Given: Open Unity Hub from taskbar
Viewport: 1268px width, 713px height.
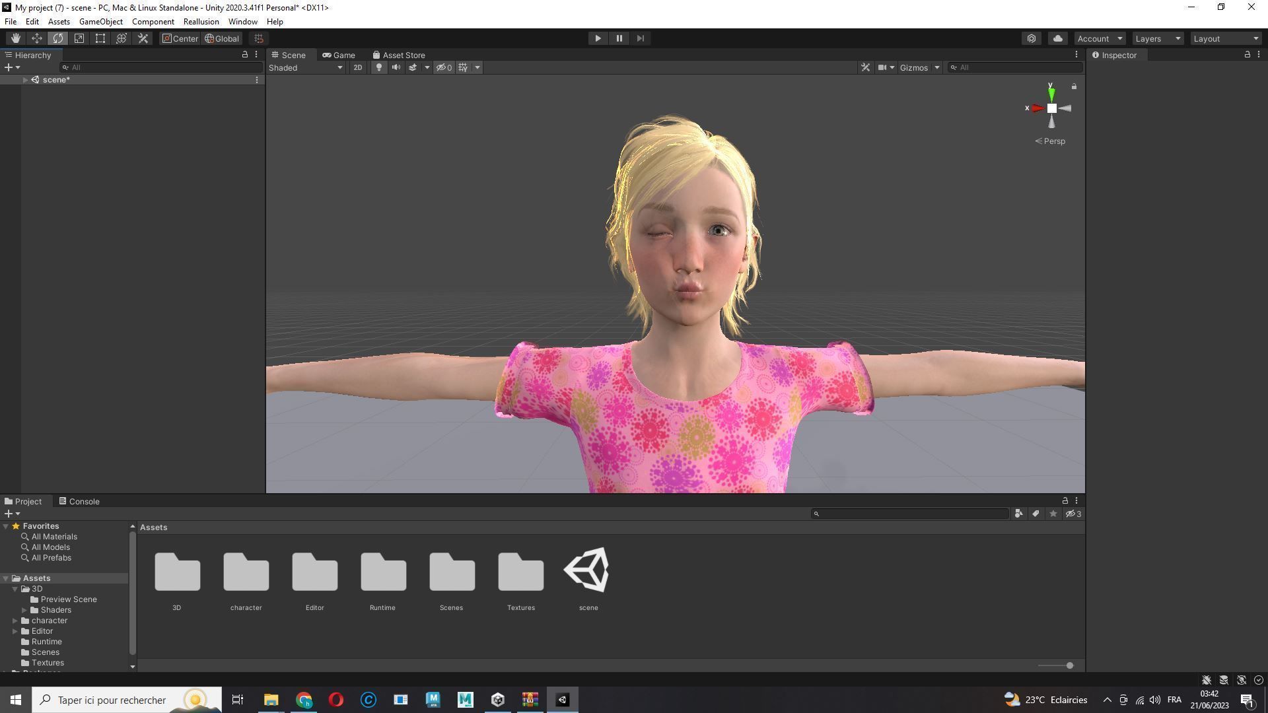Looking at the screenshot, I should click(x=498, y=700).
